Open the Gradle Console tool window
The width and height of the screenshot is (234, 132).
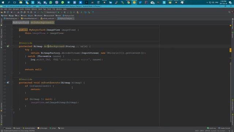pyautogui.click(x=224, y=128)
